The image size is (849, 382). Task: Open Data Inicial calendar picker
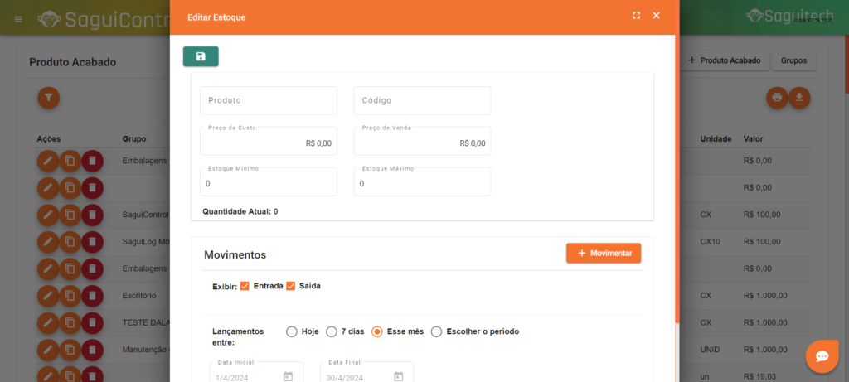(288, 376)
